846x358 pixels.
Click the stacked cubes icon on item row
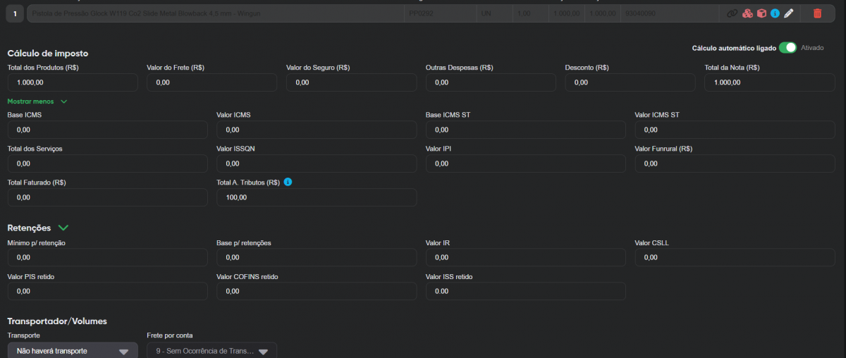click(747, 13)
